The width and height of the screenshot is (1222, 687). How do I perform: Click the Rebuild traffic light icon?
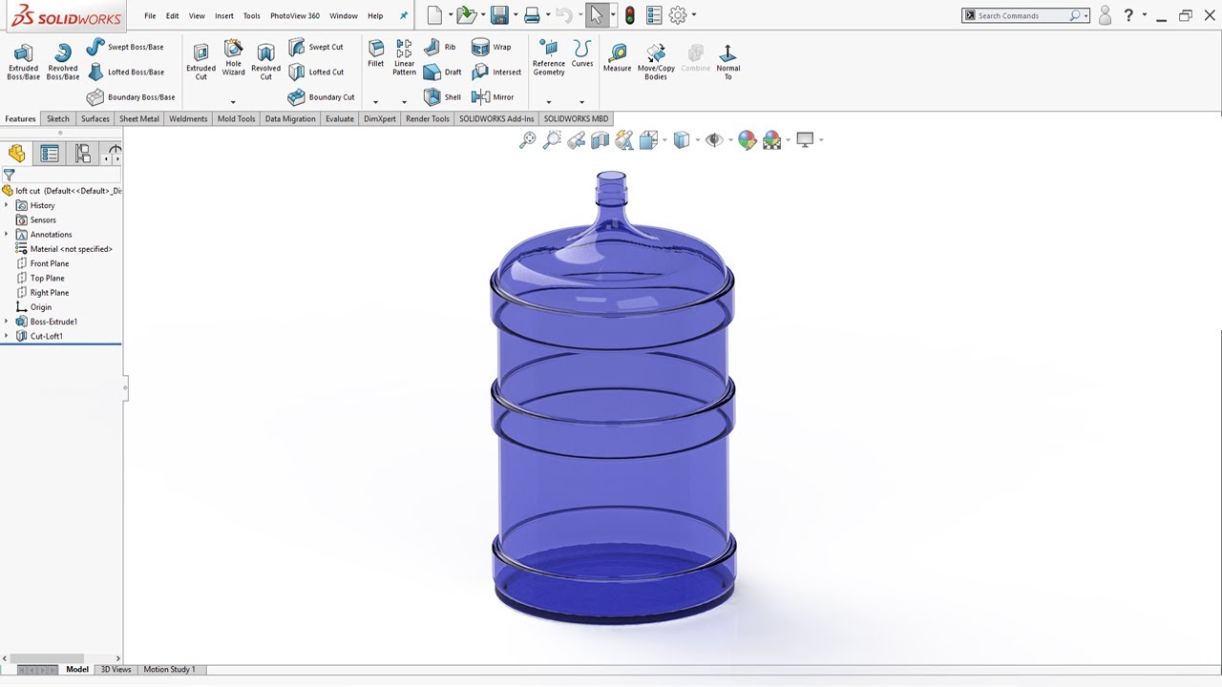pos(630,15)
